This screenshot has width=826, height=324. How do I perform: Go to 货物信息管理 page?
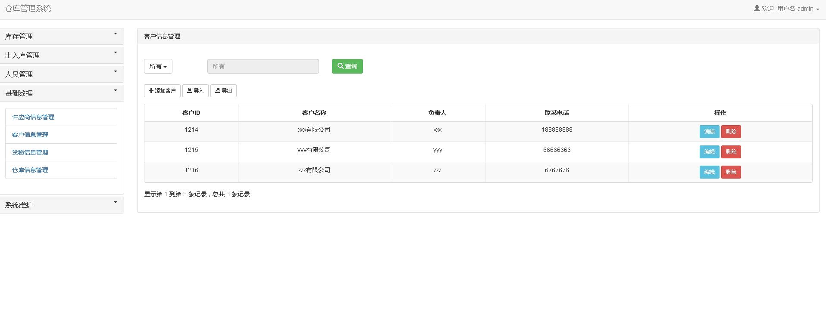point(30,152)
